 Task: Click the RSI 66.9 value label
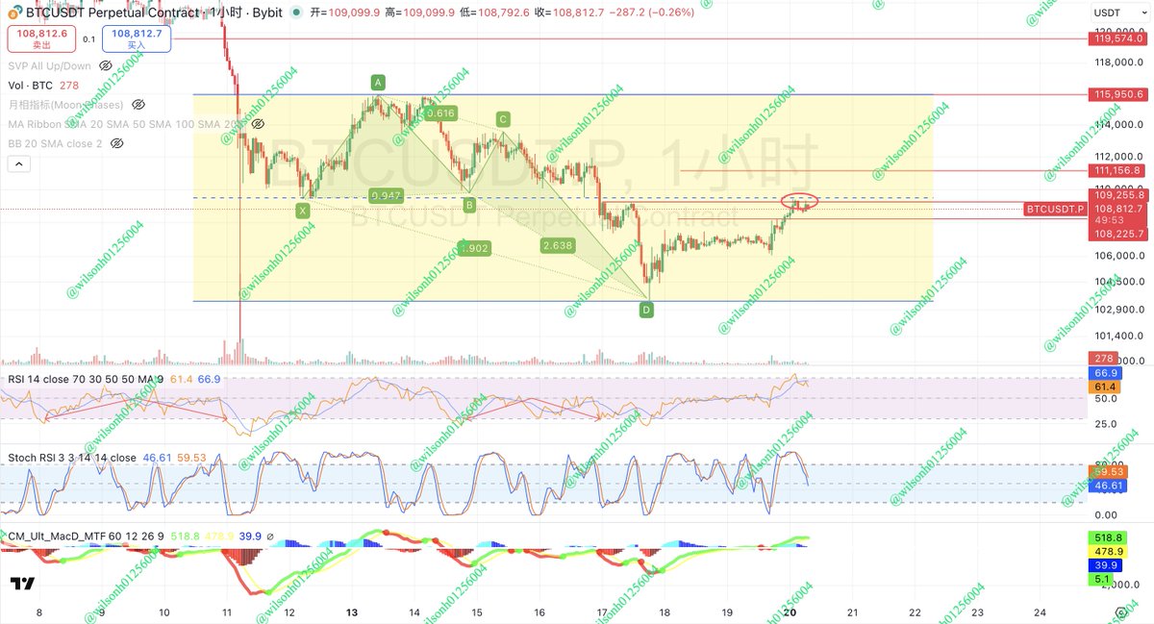(x=1106, y=372)
